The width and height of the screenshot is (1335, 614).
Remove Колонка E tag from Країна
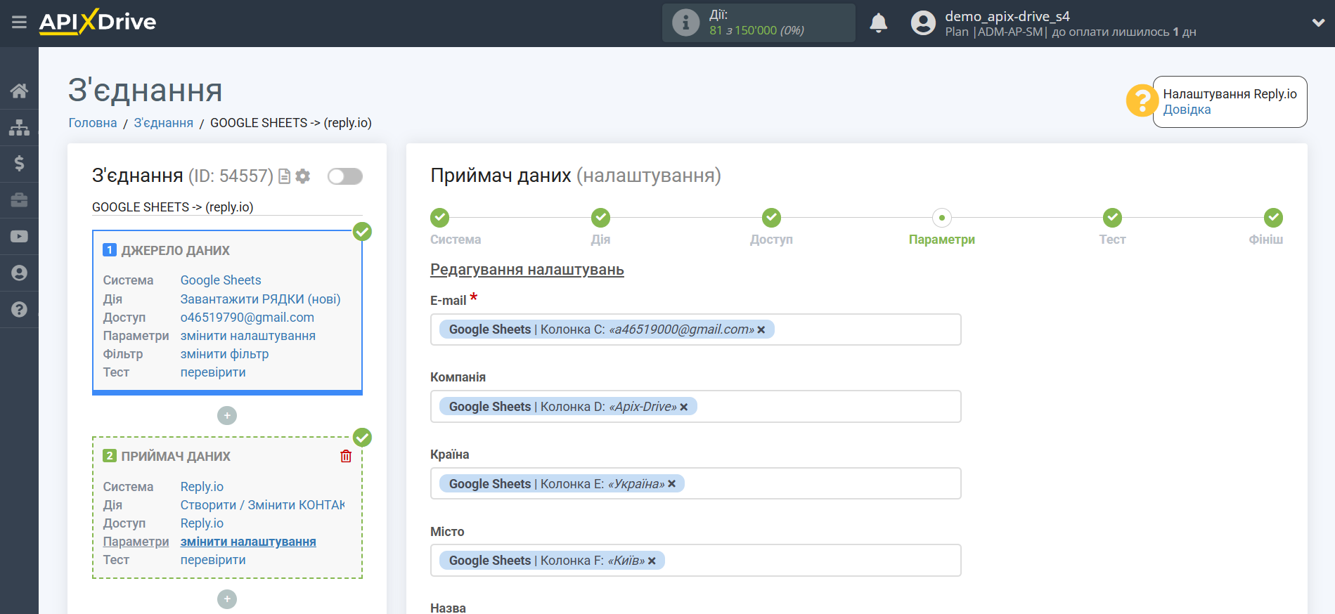(671, 484)
